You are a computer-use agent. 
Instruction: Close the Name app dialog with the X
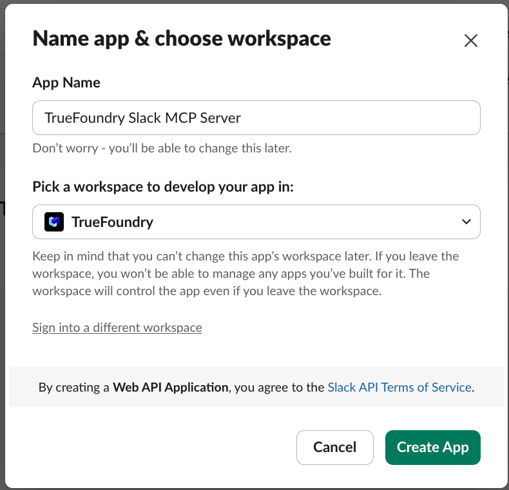(471, 41)
